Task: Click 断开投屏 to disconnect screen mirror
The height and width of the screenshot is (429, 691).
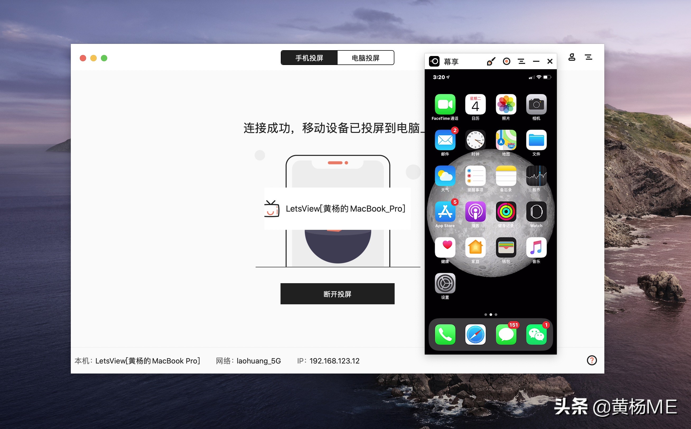Action: tap(337, 294)
